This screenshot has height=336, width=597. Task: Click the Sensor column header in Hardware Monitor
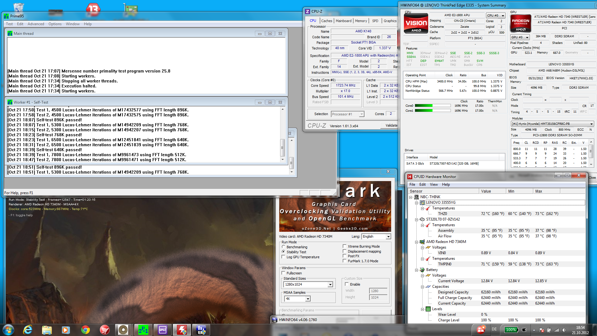click(443, 191)
